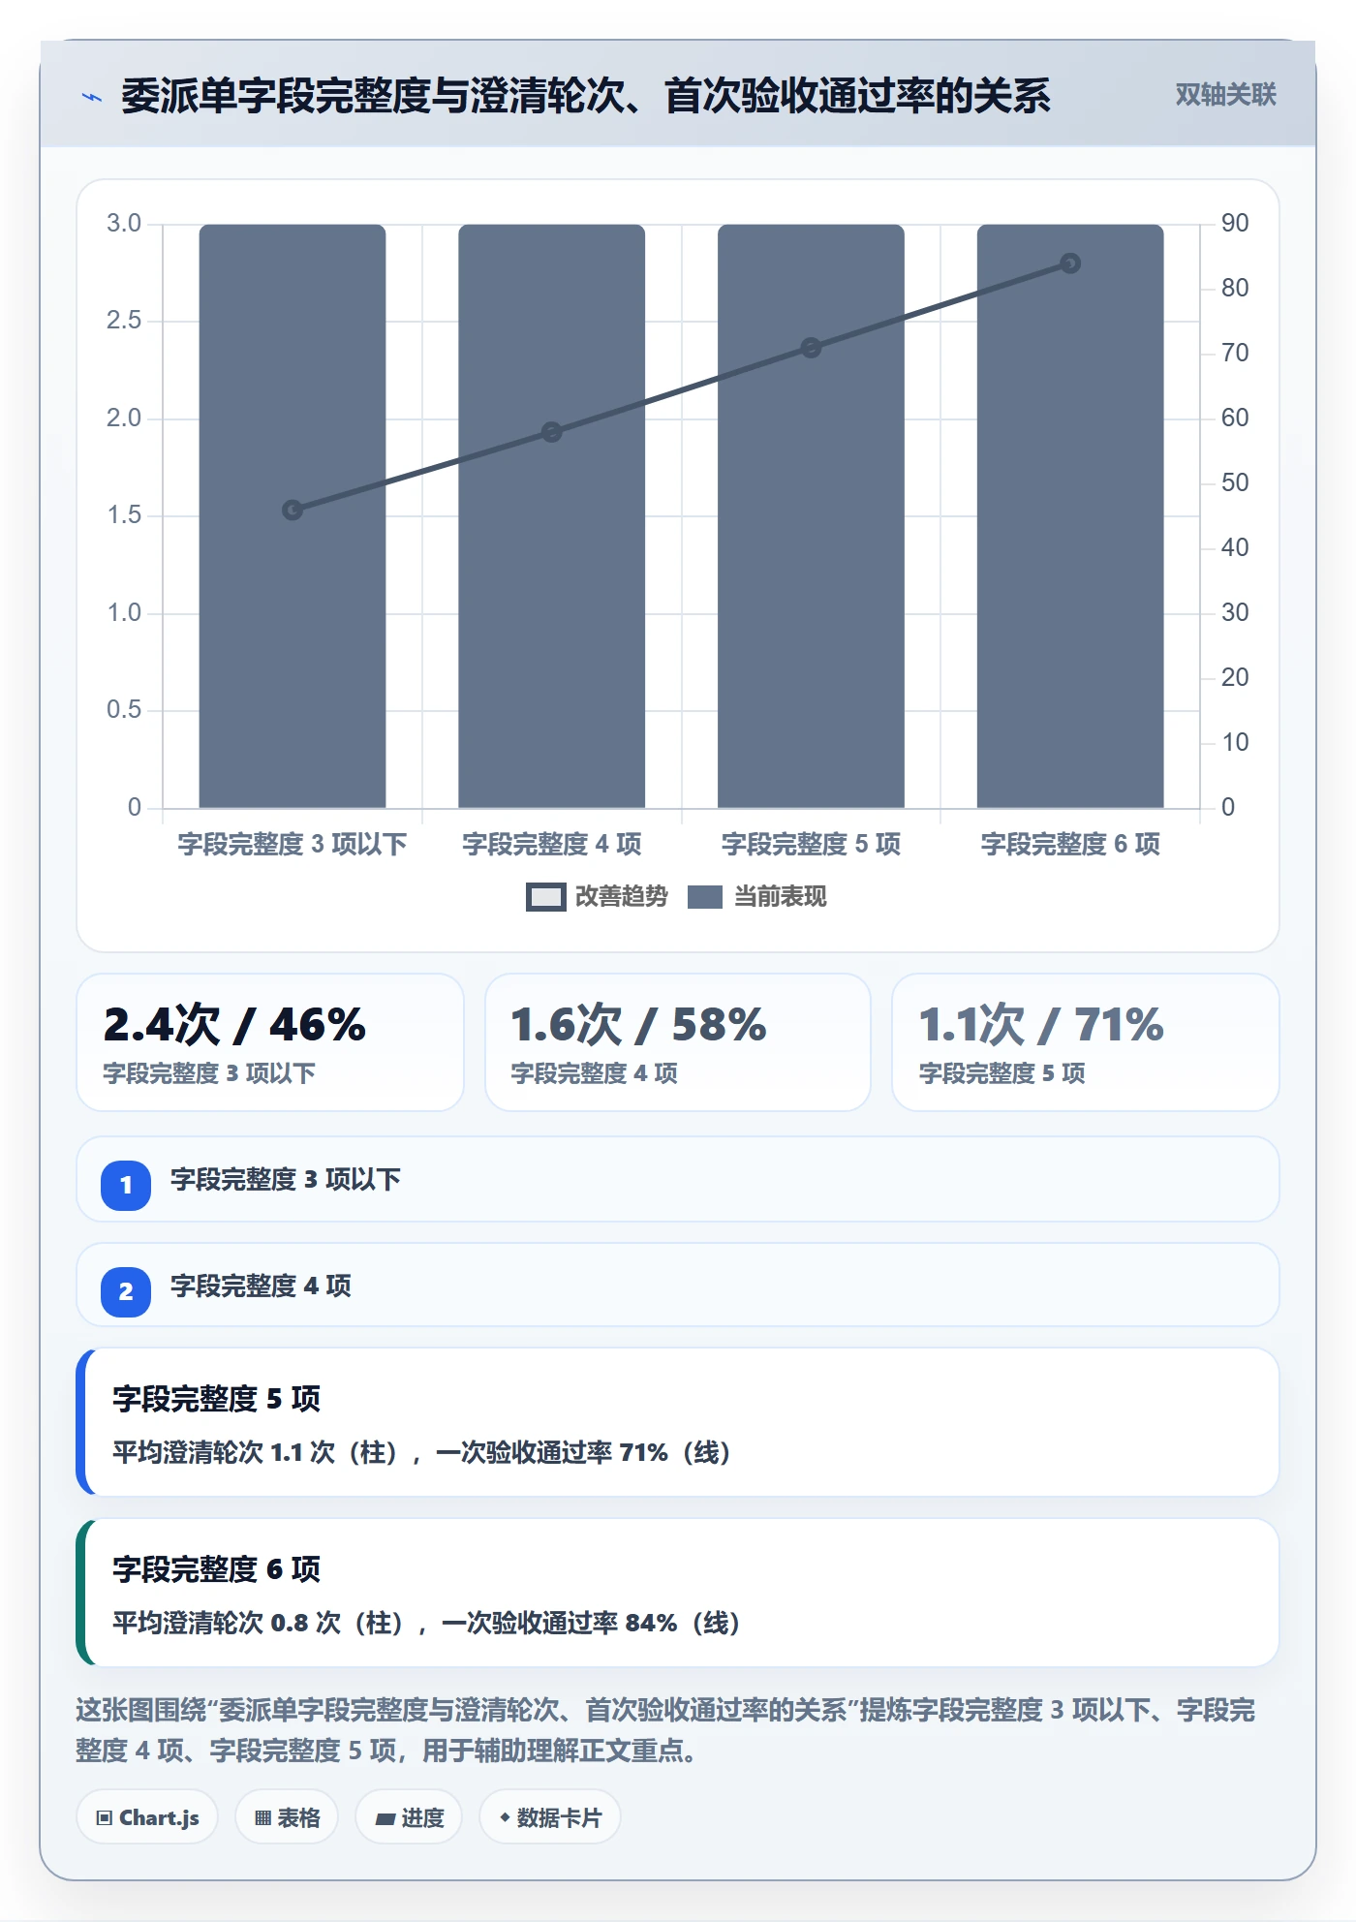Toggle the 当前表现 legend item
1356x1922 pixels.
coord(756,897)
